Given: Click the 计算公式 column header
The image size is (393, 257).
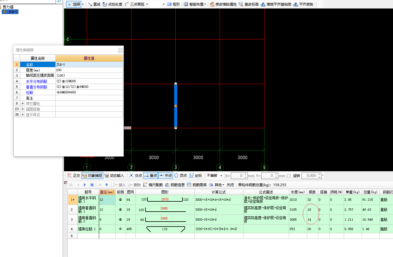Looking at the screenshot, I should 219,192.
